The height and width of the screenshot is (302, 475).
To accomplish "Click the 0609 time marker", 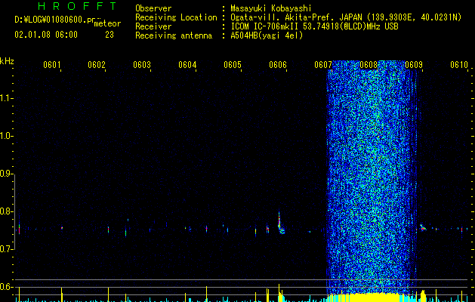I will pyautogui.click(x=414, y=65).
